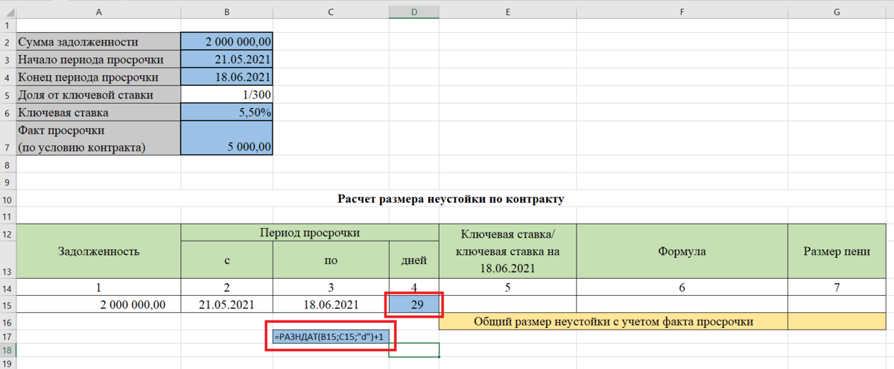
Task: Select column A header
Action: pyautogui.click(x=98, y=13)
